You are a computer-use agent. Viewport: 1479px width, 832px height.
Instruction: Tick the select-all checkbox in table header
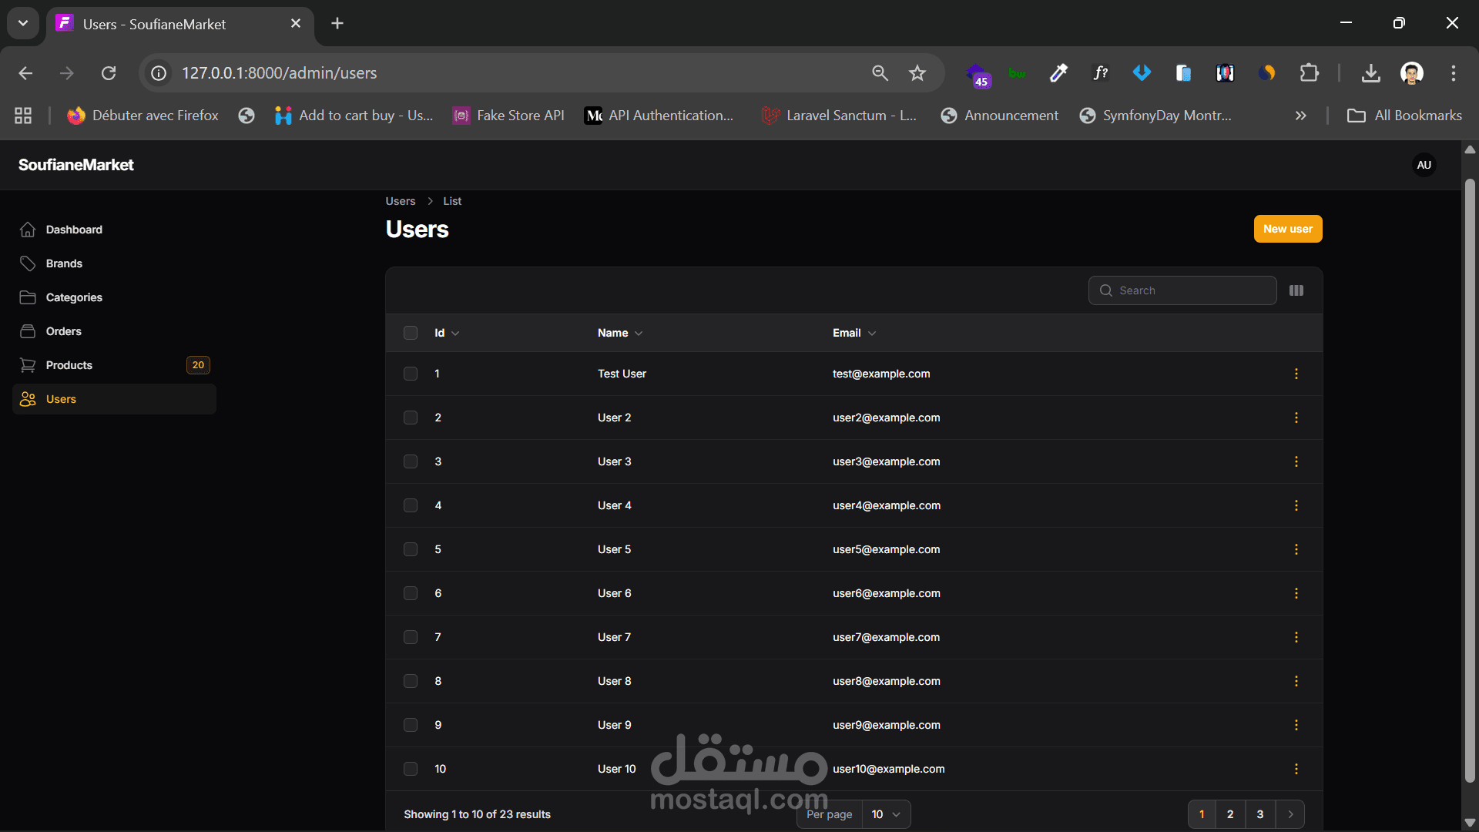point(411,333)
